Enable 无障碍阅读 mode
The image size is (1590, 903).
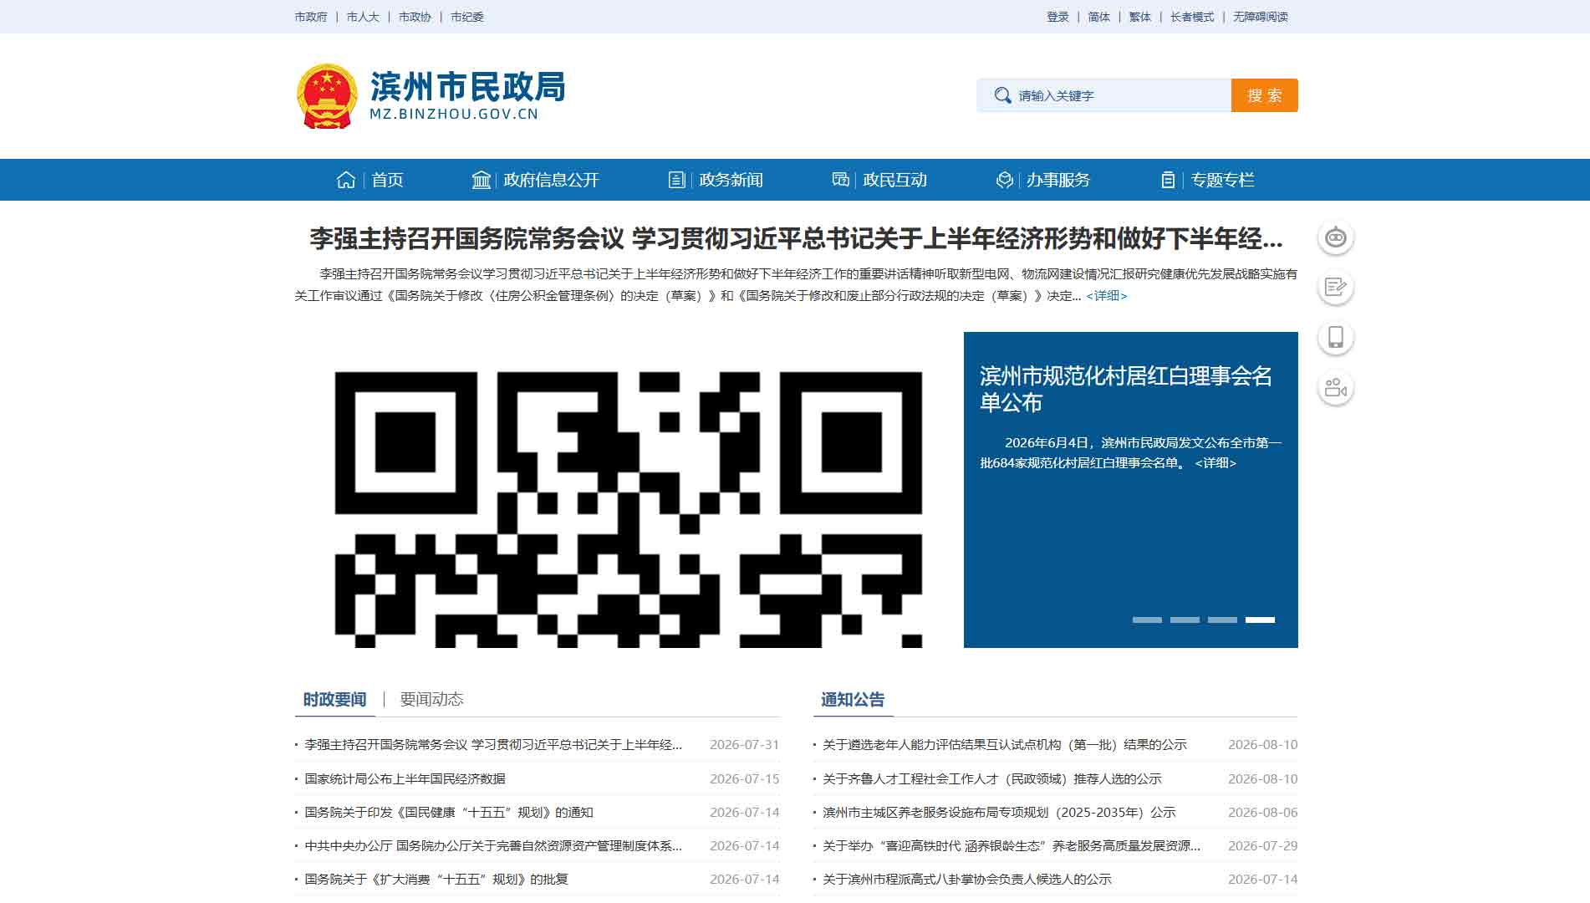pos(1261,17)
